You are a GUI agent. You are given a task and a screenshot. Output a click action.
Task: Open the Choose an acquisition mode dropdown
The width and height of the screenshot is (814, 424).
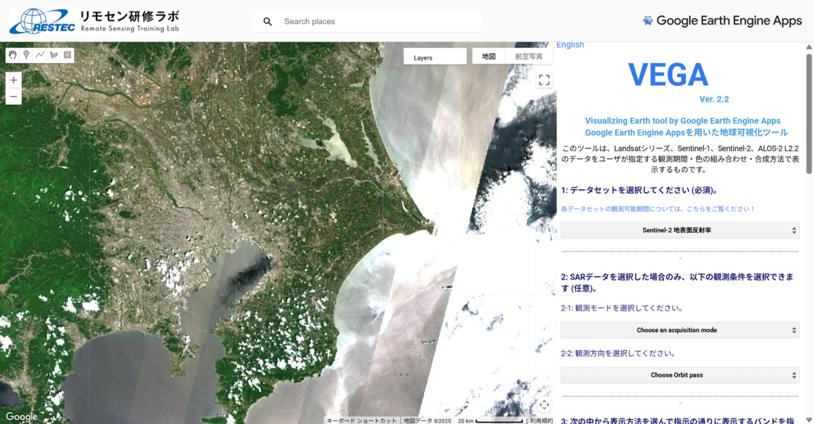tap(680, 330)
